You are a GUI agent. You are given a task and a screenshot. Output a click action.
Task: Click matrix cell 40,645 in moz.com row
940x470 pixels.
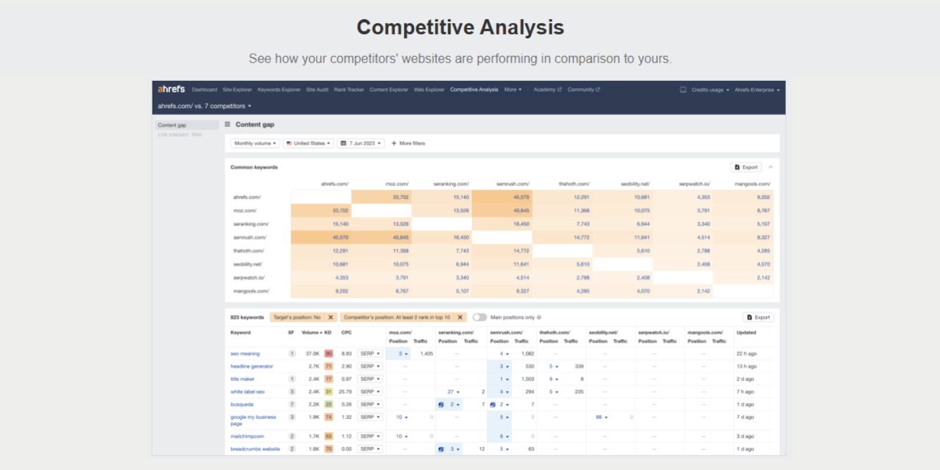pyautogui.click(x=502, y=210)
